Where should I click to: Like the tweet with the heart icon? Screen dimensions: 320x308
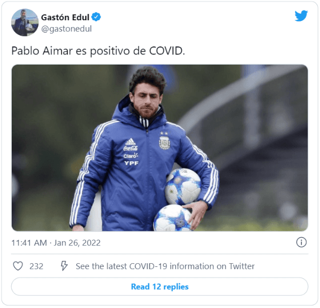point(18,266)
